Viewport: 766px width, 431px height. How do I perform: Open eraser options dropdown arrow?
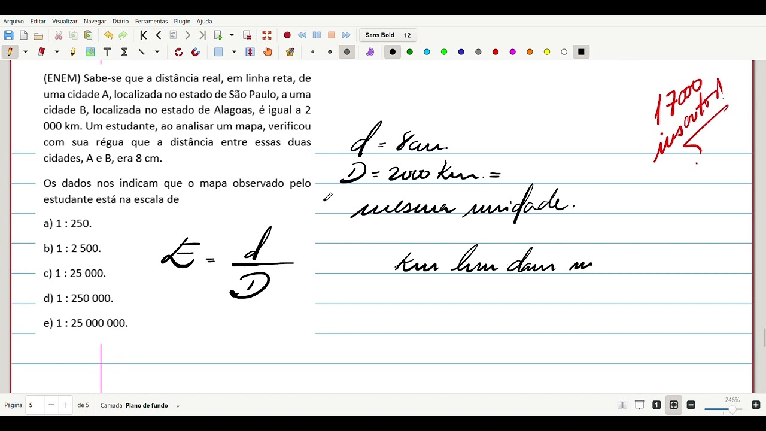(57, 52)
